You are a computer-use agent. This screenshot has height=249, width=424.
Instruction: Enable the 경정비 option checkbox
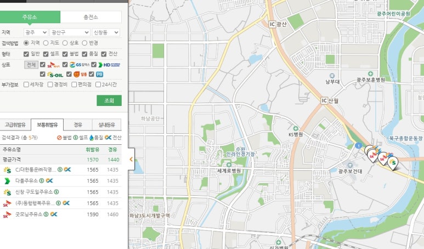coord(50,84)
